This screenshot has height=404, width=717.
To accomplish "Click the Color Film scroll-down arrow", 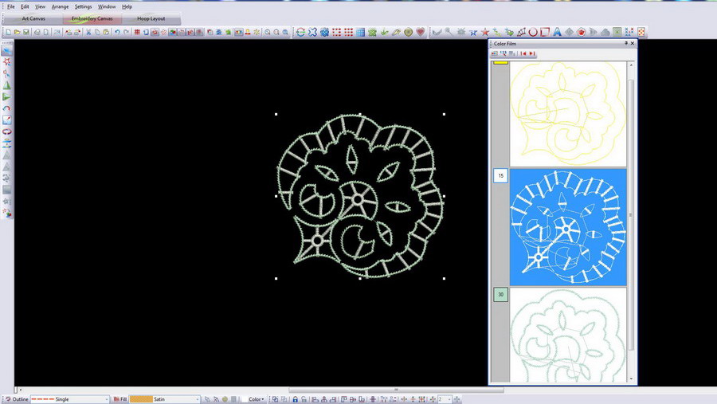I will point(631,379).
